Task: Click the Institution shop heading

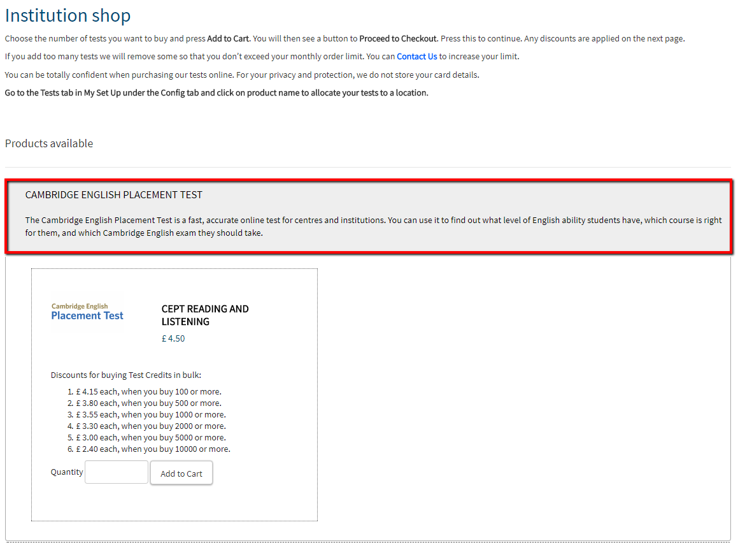Action: point(67,15)
